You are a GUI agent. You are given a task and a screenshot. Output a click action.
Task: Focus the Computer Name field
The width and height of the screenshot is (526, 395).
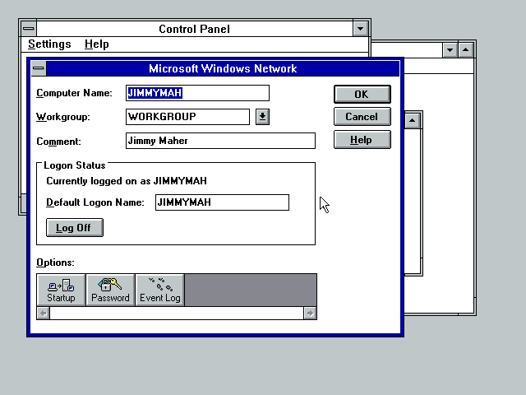coord(197,93)
